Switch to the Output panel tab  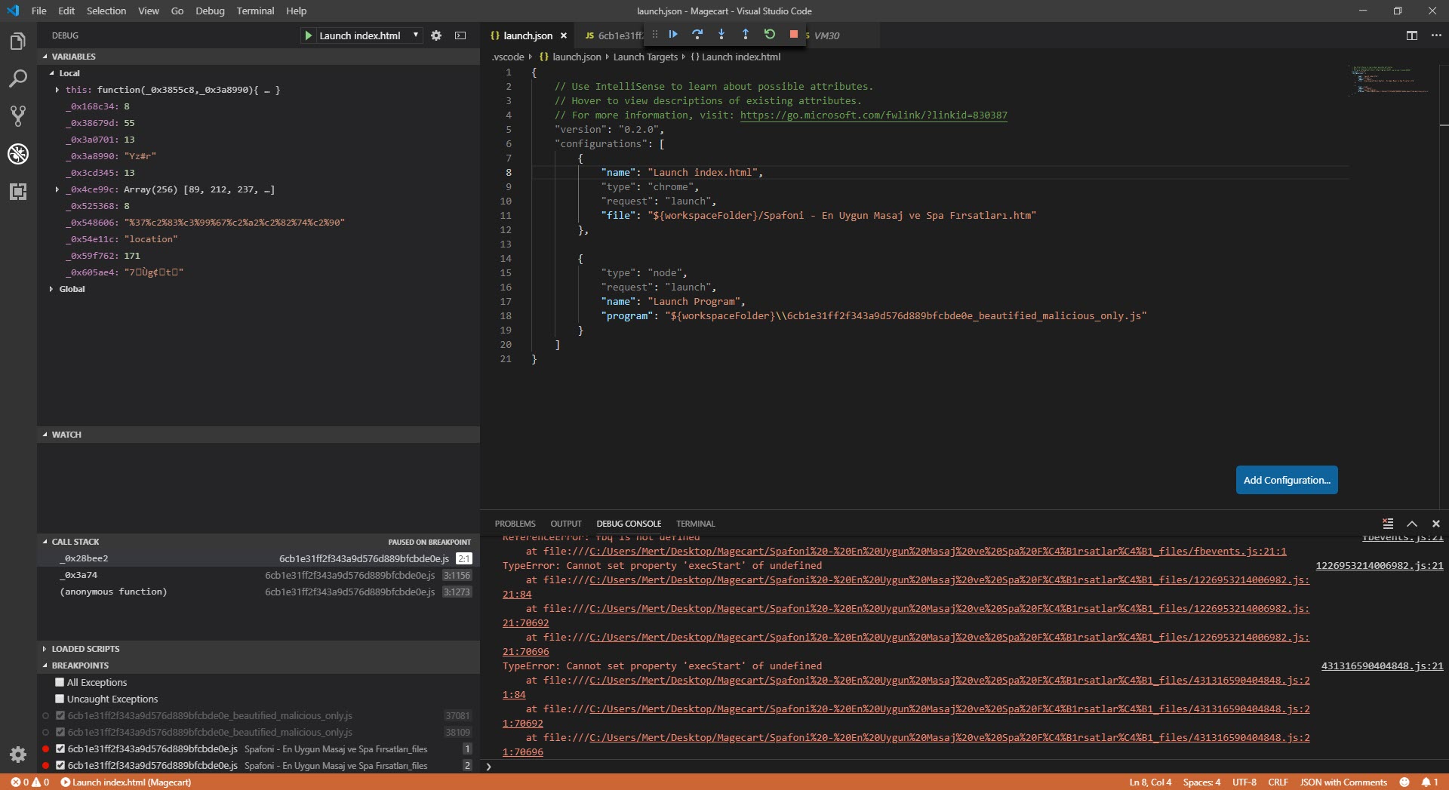pos(566,524)
